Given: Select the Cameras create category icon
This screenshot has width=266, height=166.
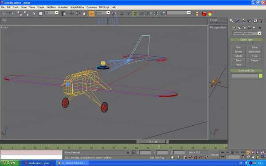Looking at the screenshot, I should [x=249, y=27].
